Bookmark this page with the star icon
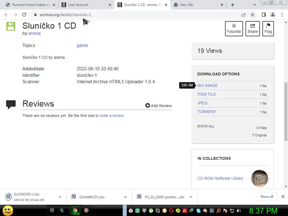The image size is (288, 216). (253, 15)
